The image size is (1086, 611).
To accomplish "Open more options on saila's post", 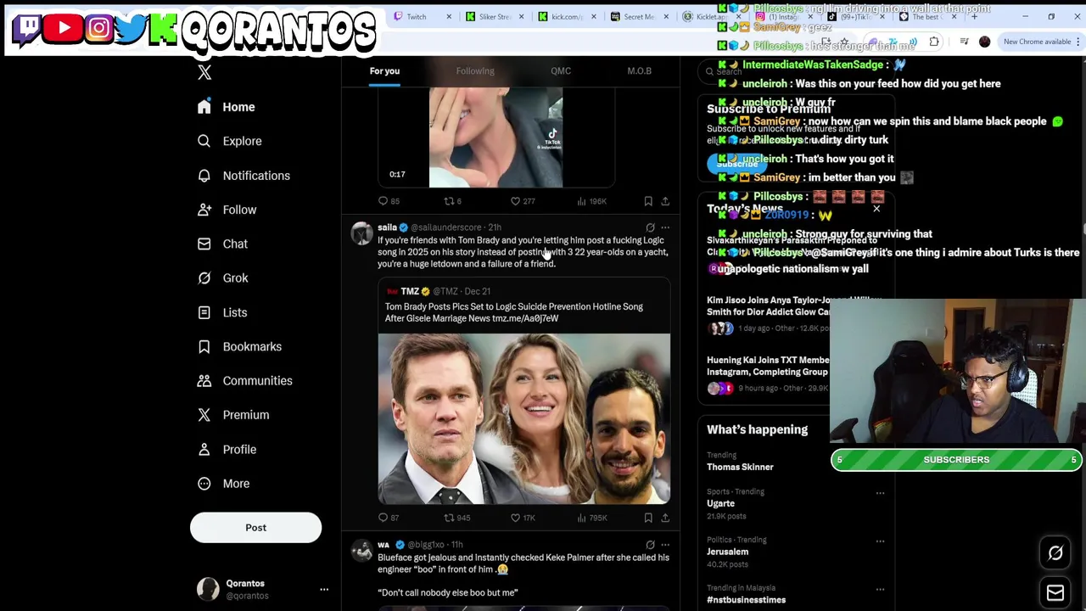I will click(665, 227).
